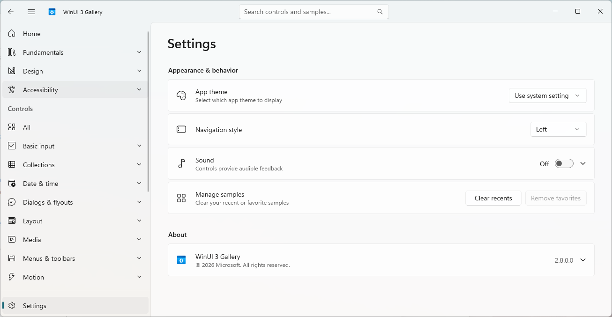Click the Media play icon
This screenshot has height=317, width=612.
(12, 239)
